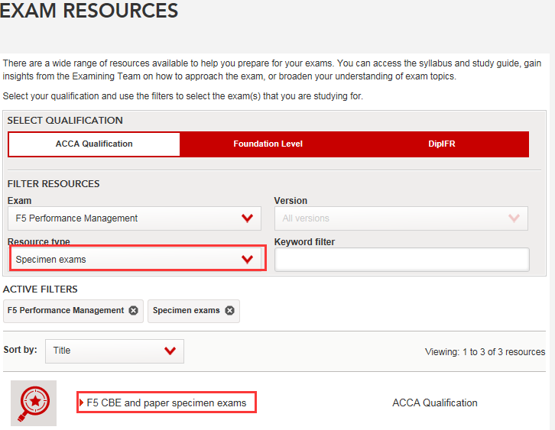Click the Keyword filter text field
The width and height of the screenshot is (555, 430).
401,260
